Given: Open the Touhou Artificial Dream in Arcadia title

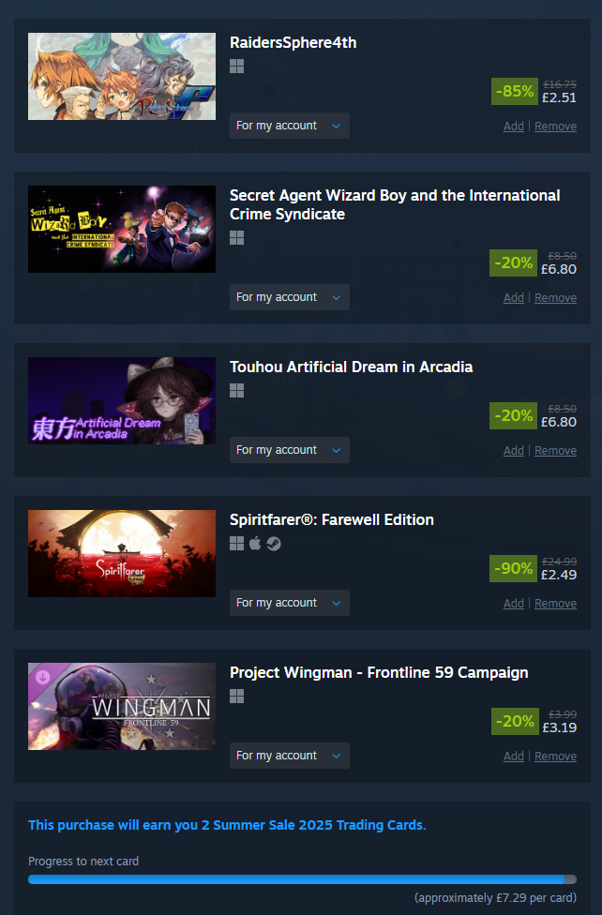Looking at the screenshot, I should 351,367.
